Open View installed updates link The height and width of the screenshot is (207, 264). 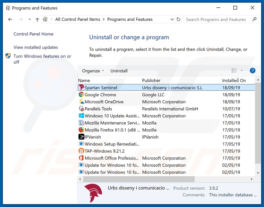[x=36, y=47]
